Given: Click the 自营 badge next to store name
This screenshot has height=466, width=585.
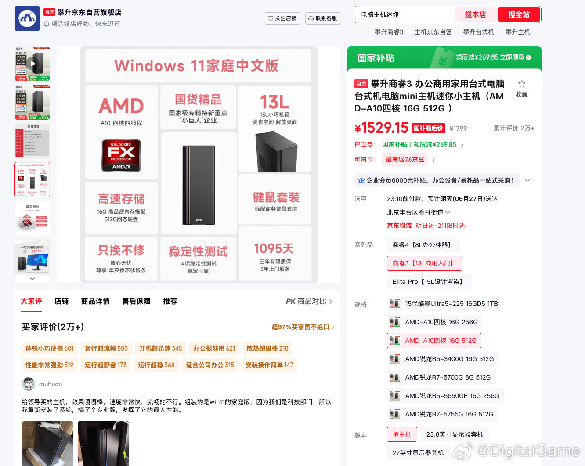Looking at the screenshot, I should 49,12.
